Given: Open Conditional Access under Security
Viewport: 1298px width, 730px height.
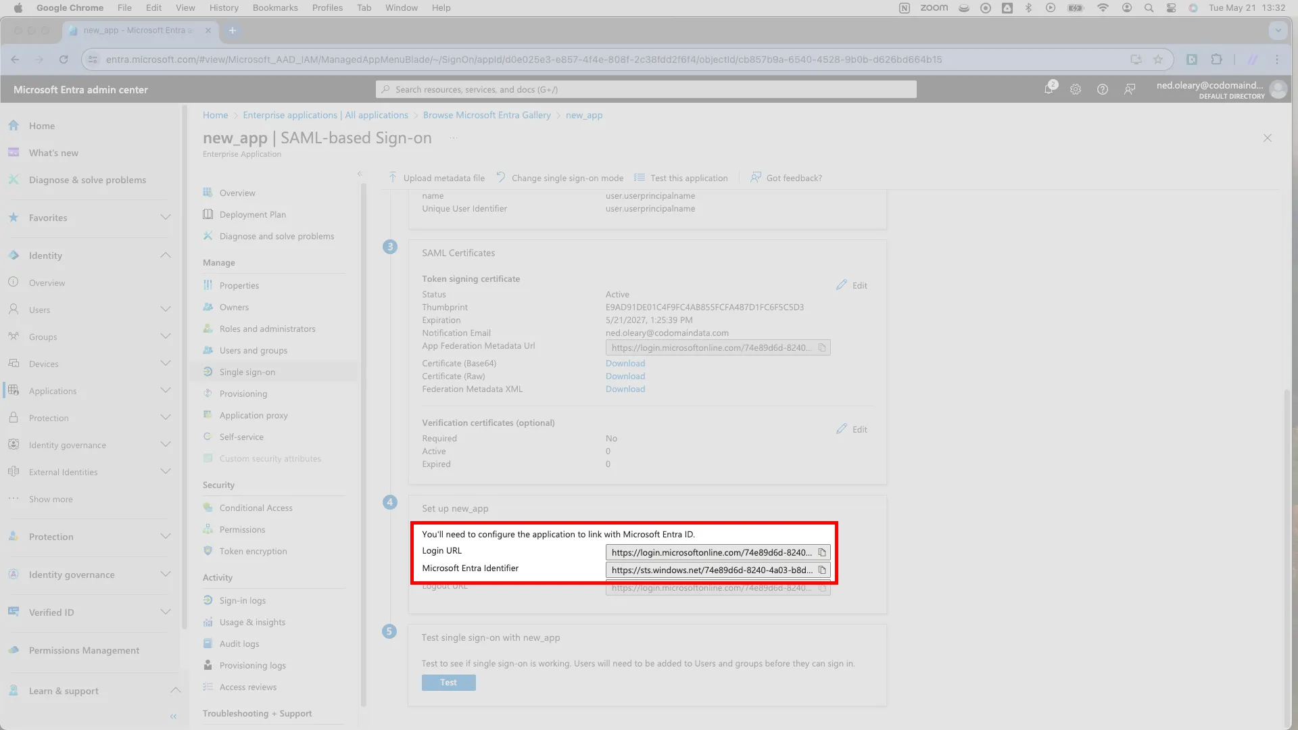Looking at the screenshot, I should (x=256, y=508).
